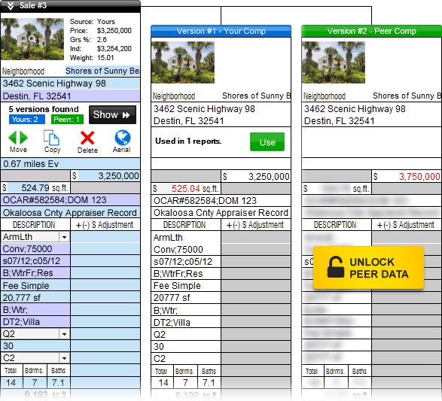Click Unlock Peer Data button

point(368,268)
